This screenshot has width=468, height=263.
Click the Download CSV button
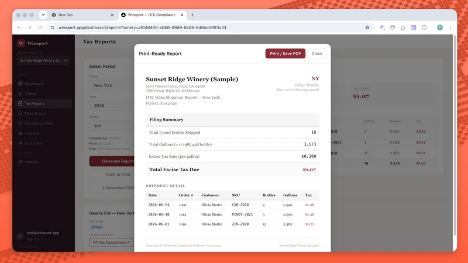(112, 188)
